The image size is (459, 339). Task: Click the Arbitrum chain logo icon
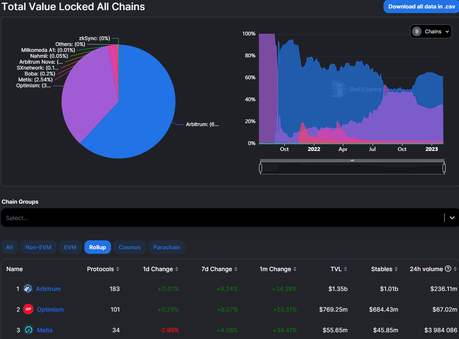pos(28,289)
